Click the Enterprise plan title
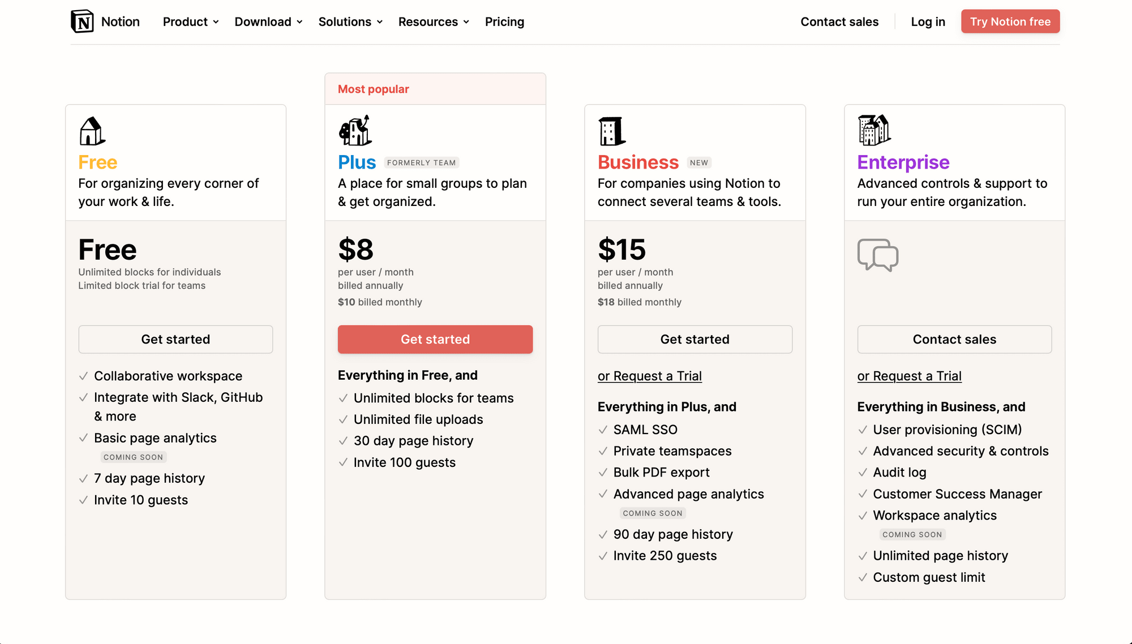 903,162
